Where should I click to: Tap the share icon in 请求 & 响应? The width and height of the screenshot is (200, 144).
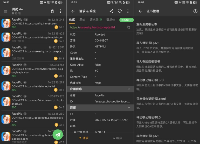(x=111, y=11)
